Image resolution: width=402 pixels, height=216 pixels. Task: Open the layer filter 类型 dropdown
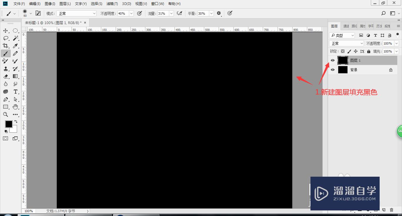342,35
